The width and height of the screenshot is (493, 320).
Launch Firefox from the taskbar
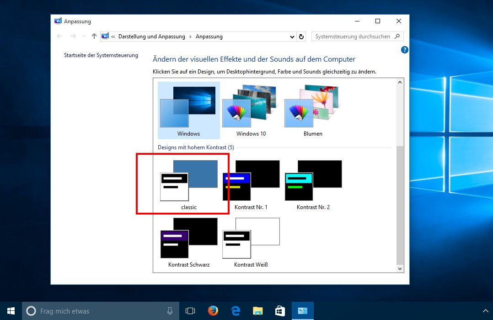pos(213,310)
